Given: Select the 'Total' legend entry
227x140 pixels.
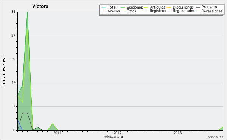Looking at the screenshot, I should click(112, 7).
